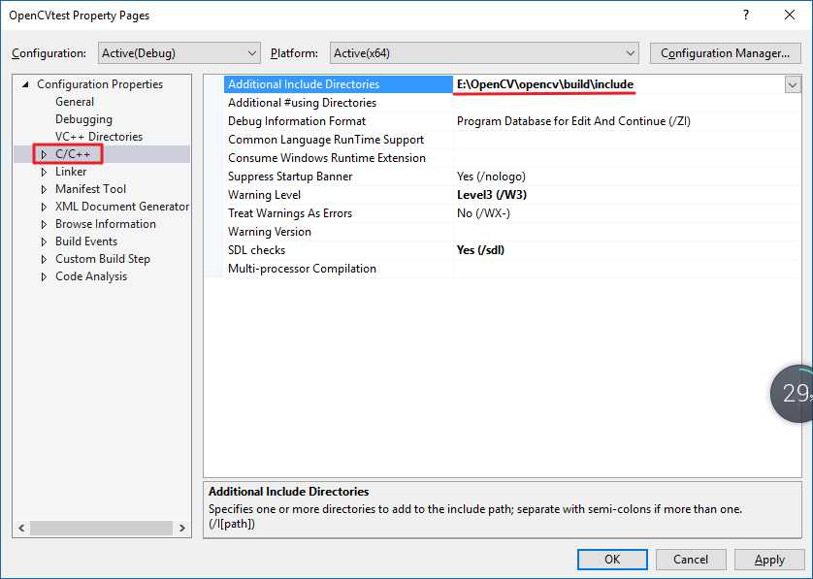
Task: Edit the E:\OpenCV\opencv\build\include value
Action: point(545,84)
